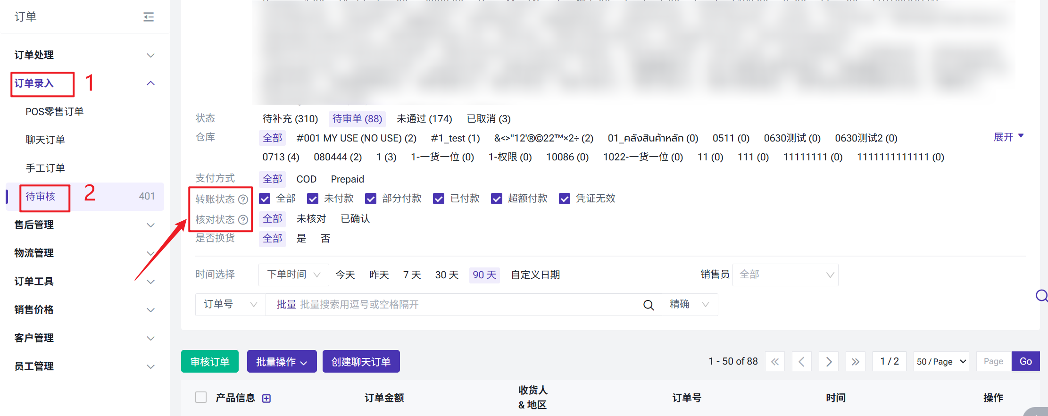
Task: Select 自定义日期 time range
Action: click(x=535, y=275)
